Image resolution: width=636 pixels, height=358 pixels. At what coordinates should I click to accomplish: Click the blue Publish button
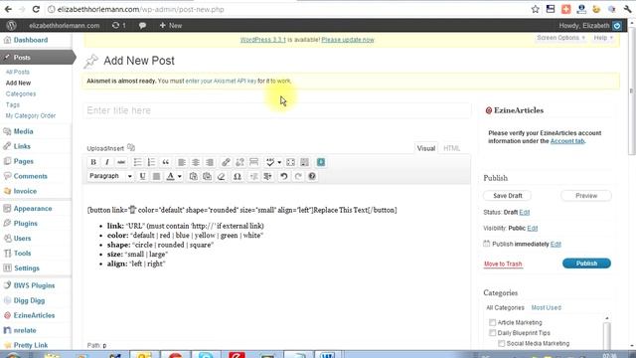(x=586, y=264)
